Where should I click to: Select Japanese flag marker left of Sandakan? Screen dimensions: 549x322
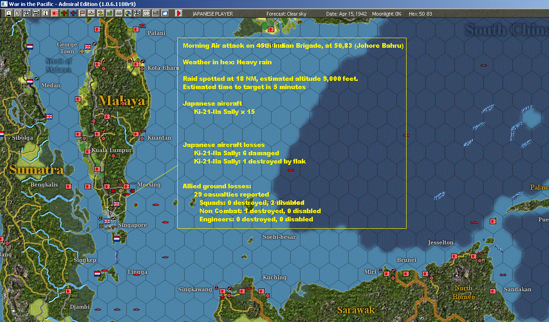coord(492,291)
